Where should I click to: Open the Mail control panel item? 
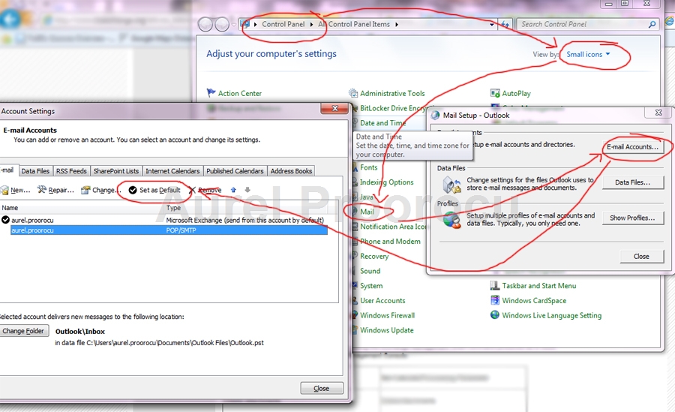[367, 212]
